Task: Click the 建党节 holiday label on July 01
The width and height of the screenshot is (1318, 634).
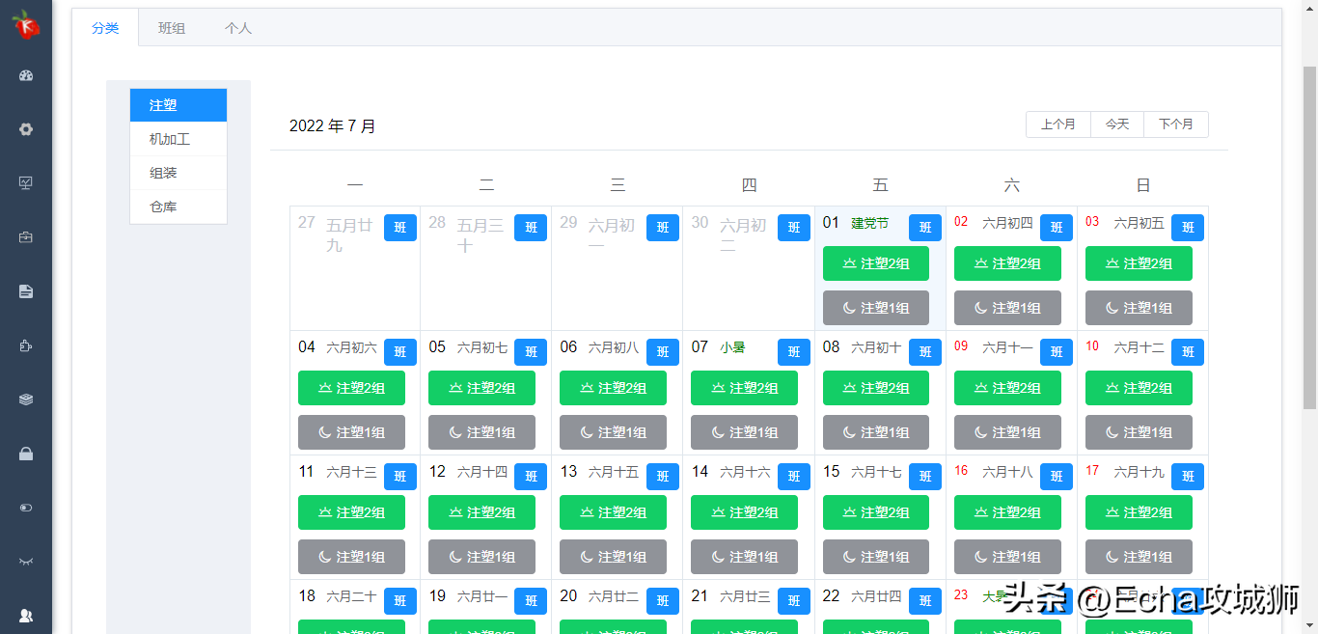Action: tap(869, 223)
